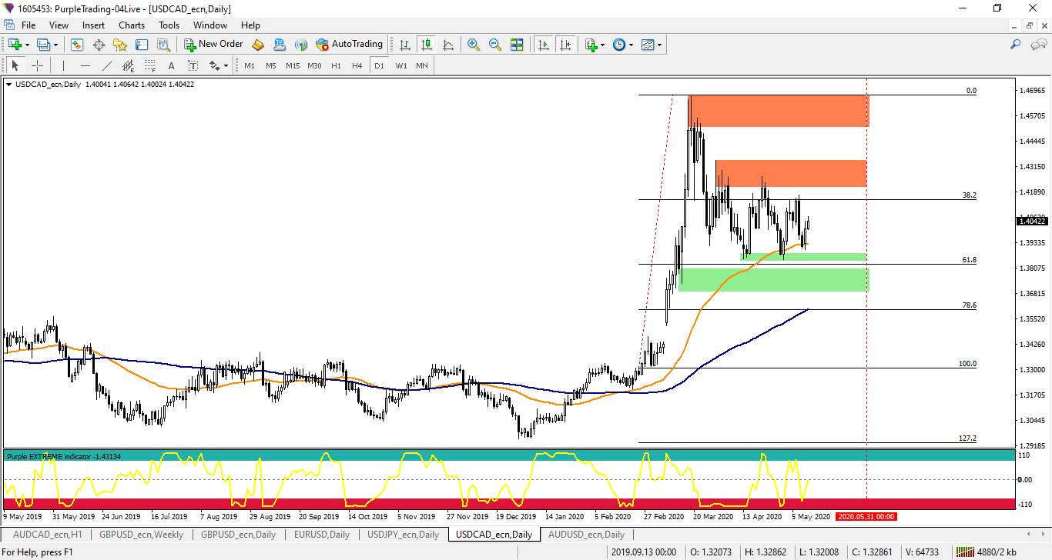The height and width of the screenshot is (560, 1052).
Task: Click the red 2020.05.31 date marker
Action: (x=866, y=517)
